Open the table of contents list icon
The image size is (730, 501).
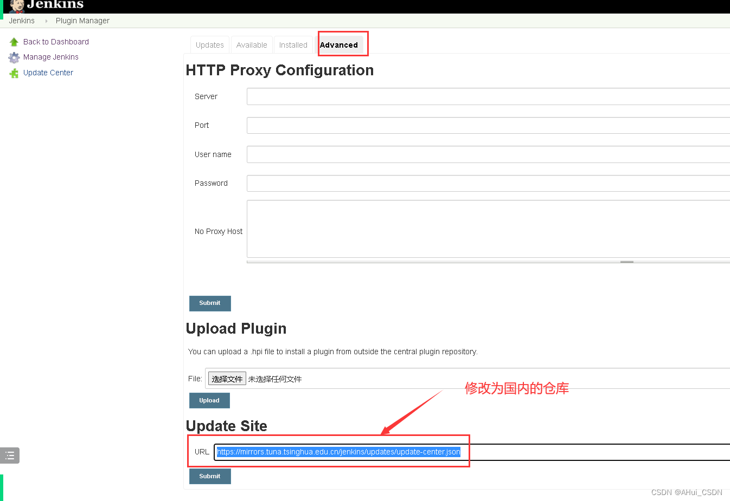pyautogui.click(x=10, y=456)
